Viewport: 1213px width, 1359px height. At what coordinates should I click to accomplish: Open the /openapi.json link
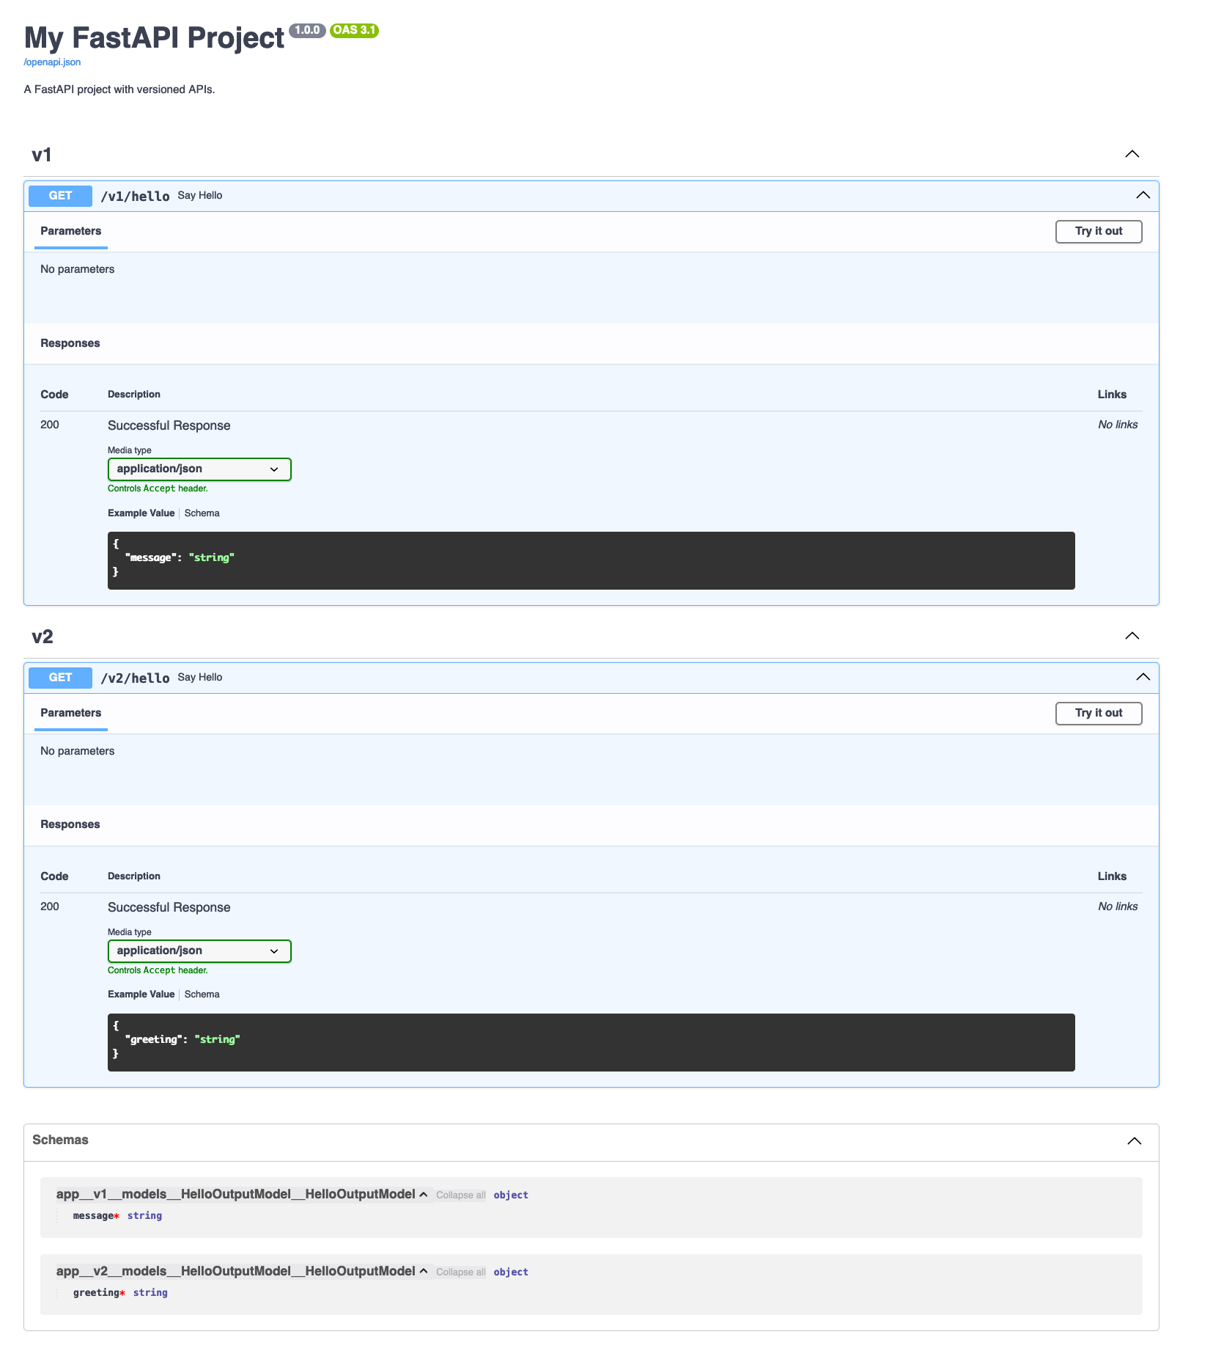[x=52, y=62]
